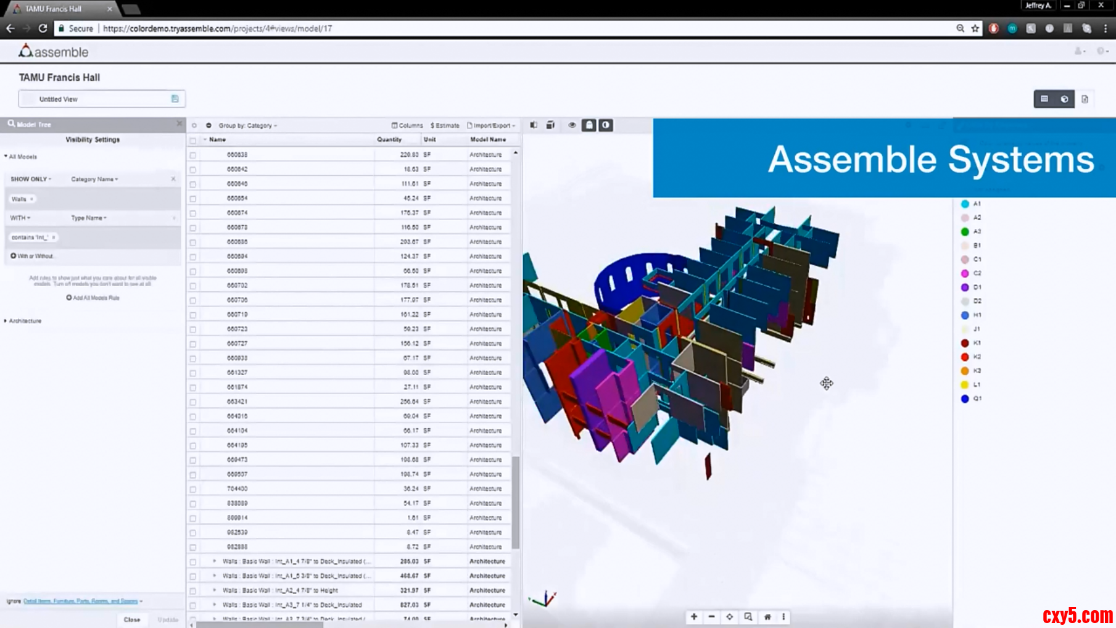Screen dimensions: 1116x628
Task: Expand the Architecture tree node
Action: click(6, 321)
